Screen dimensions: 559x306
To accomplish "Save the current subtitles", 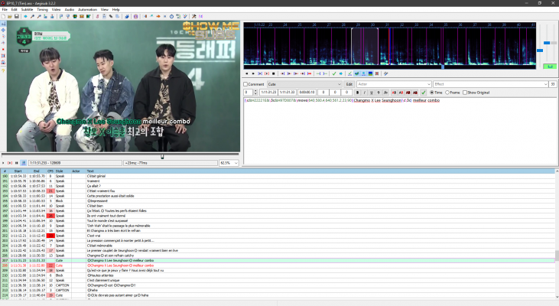I will click(16, 16).
